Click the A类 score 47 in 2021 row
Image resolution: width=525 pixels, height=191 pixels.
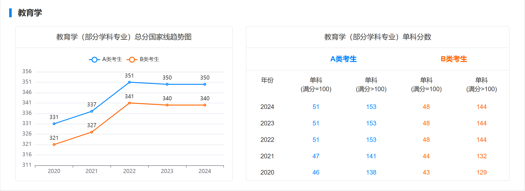pyautogui.click(x=316, y=156)
